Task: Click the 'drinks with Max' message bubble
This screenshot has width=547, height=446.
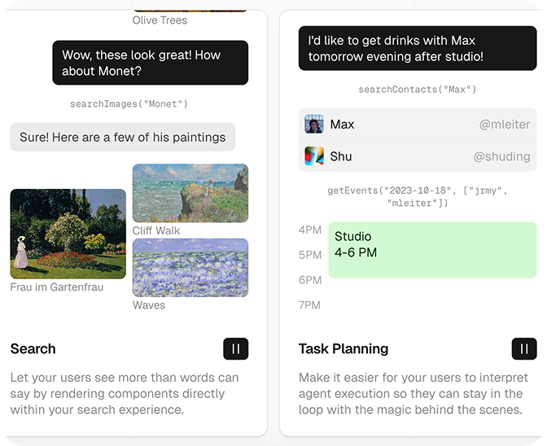Action: click(x=418, y=48)
